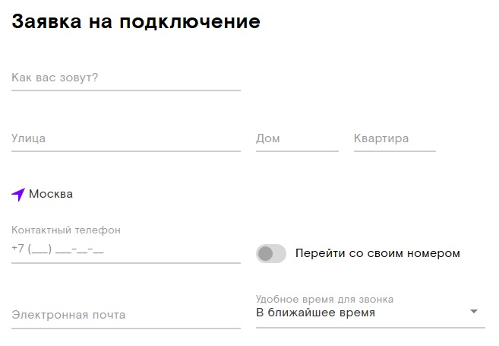Viewport: 499px width, 346px height.
Task: Click the "Удобное время для звонка" label
Action: tap(324, 300)
